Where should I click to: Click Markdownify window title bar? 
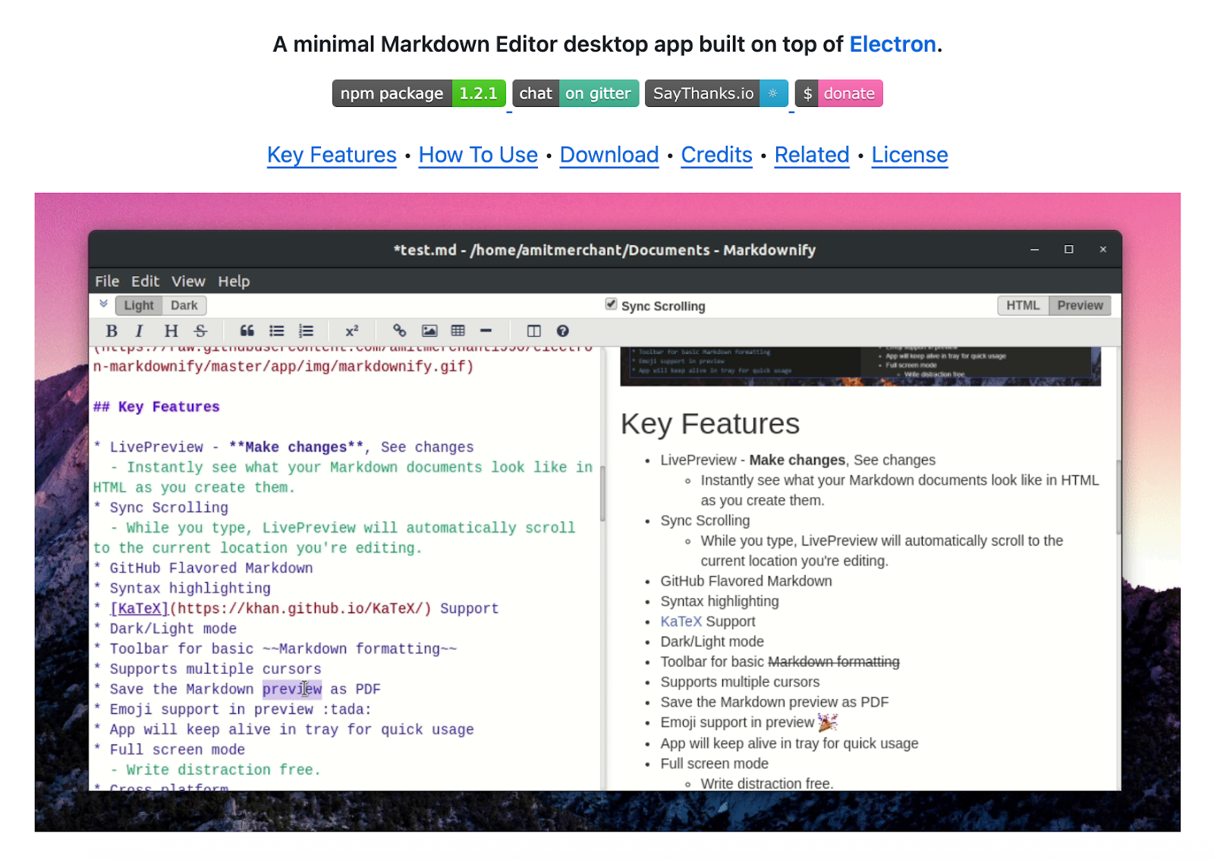[605, 250]
